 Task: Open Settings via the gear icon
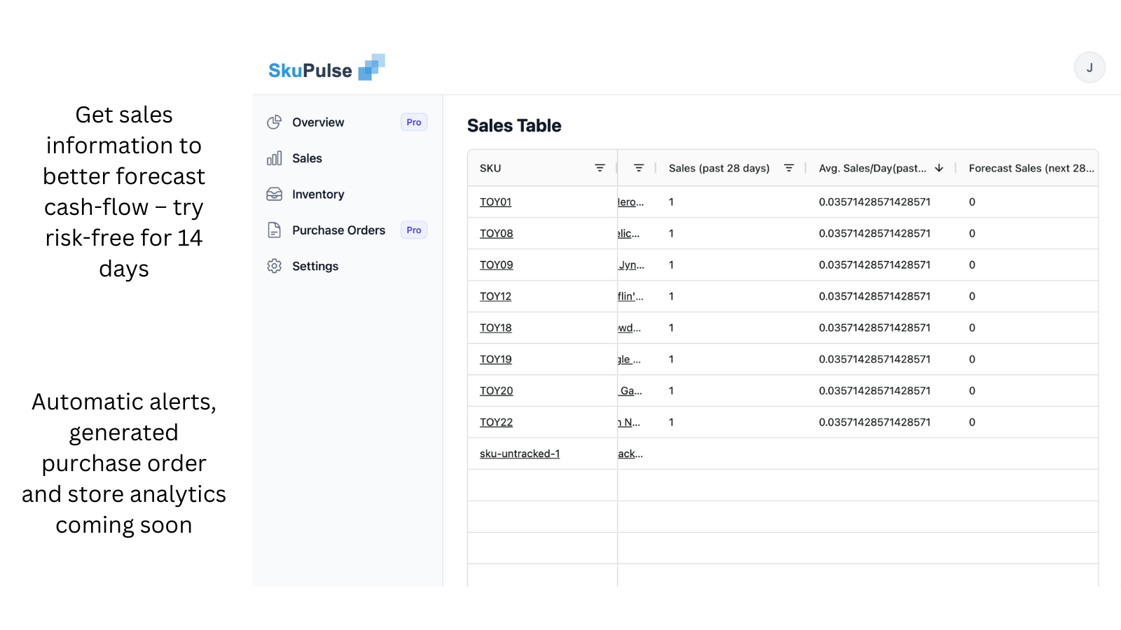(x=275, y=266)
